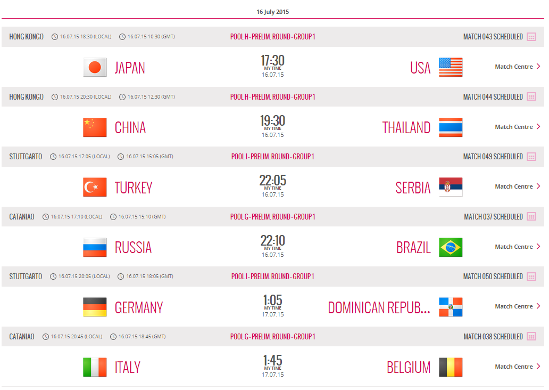Open Match Centre for China vs Thailand
Viewport: 549px width, 390px height.
pyautogui.click(x=514, y=127)
